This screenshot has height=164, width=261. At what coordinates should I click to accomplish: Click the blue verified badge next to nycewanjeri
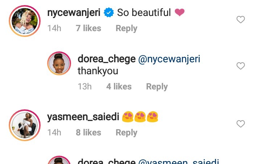(x=109, y=12)
